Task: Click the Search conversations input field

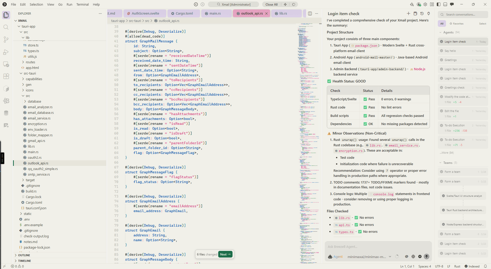Action: coord(463,15)
